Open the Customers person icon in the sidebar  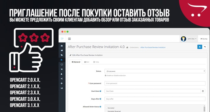(62, 74)
